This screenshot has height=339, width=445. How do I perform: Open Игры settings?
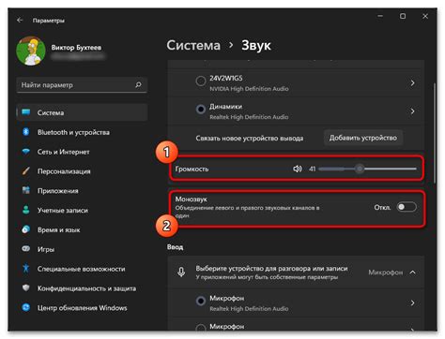[x=82, y=249]
